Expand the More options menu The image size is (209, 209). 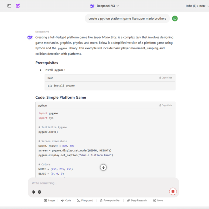pyautogui.click(x=158, y=200)
